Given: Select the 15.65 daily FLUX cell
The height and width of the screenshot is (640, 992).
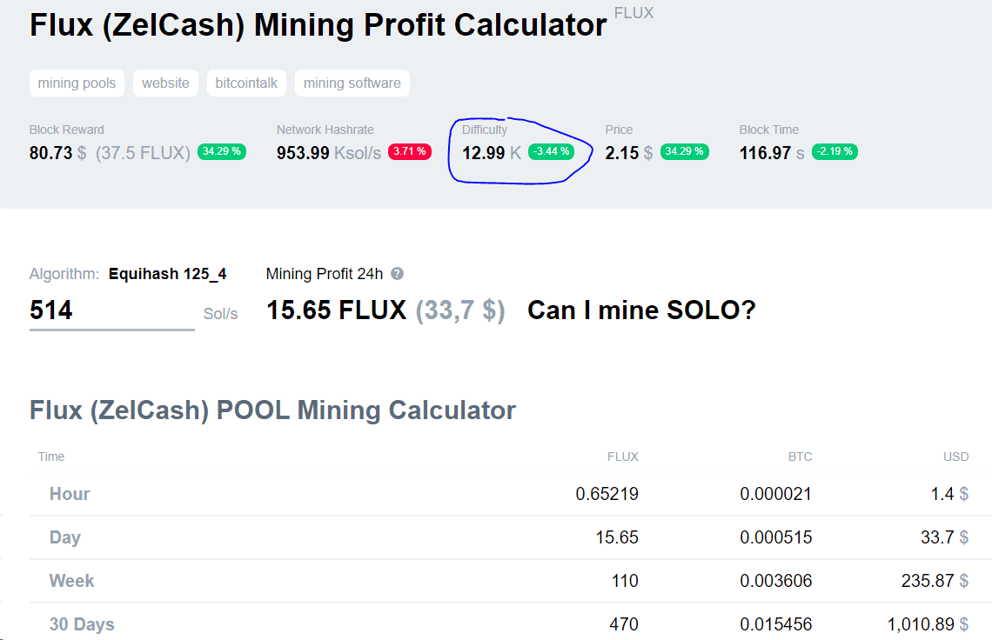Looking at the screenshot, I should (617, 537).
